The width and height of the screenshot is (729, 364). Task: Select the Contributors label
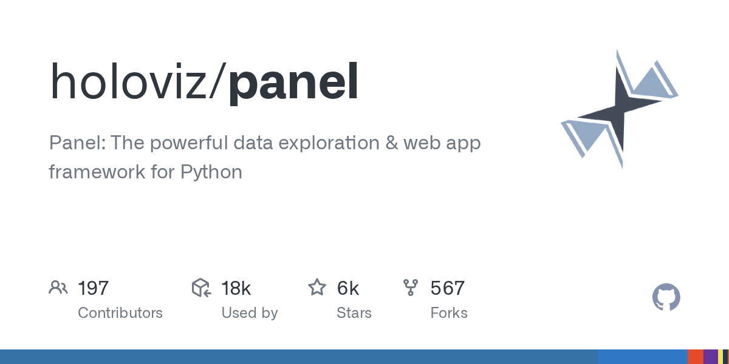pos(120,313)
